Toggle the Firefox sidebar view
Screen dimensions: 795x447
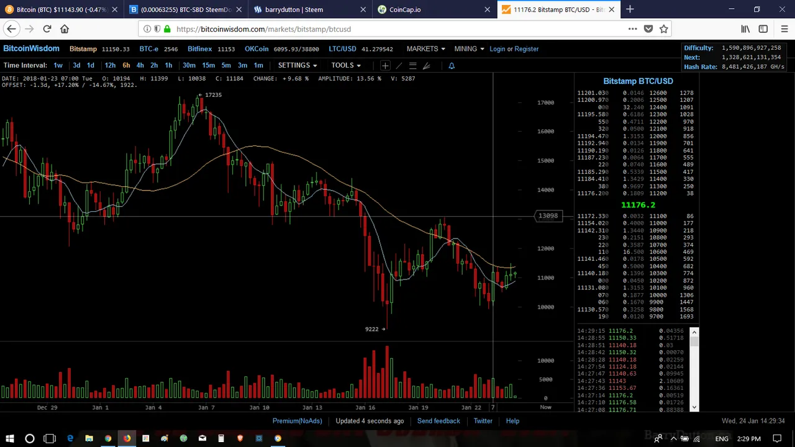pos(763,29)
